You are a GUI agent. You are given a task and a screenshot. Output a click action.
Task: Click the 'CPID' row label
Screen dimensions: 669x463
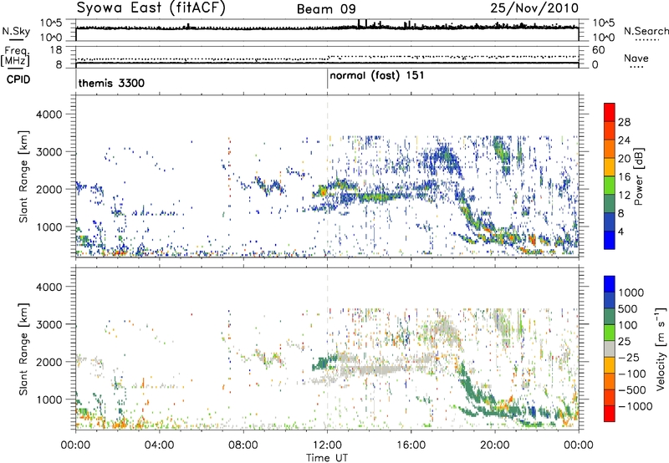18,79
